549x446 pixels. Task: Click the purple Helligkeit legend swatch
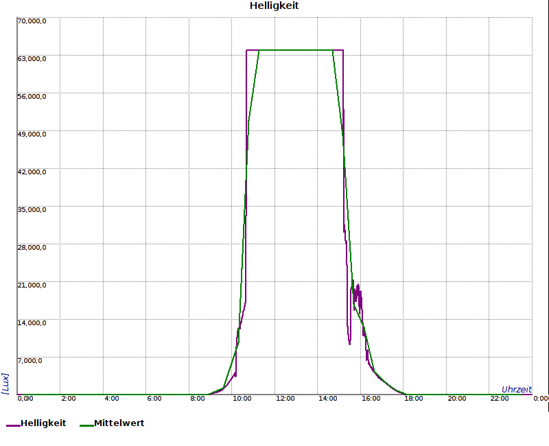(13, 425)
